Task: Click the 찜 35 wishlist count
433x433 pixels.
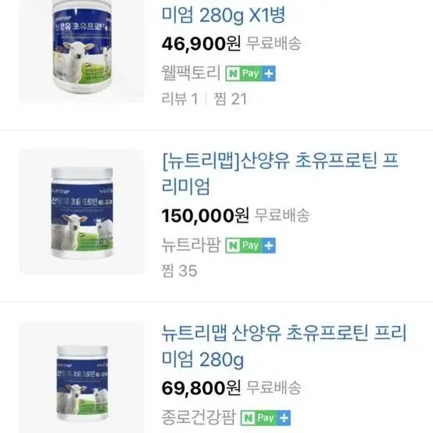Action: (180, 271)
